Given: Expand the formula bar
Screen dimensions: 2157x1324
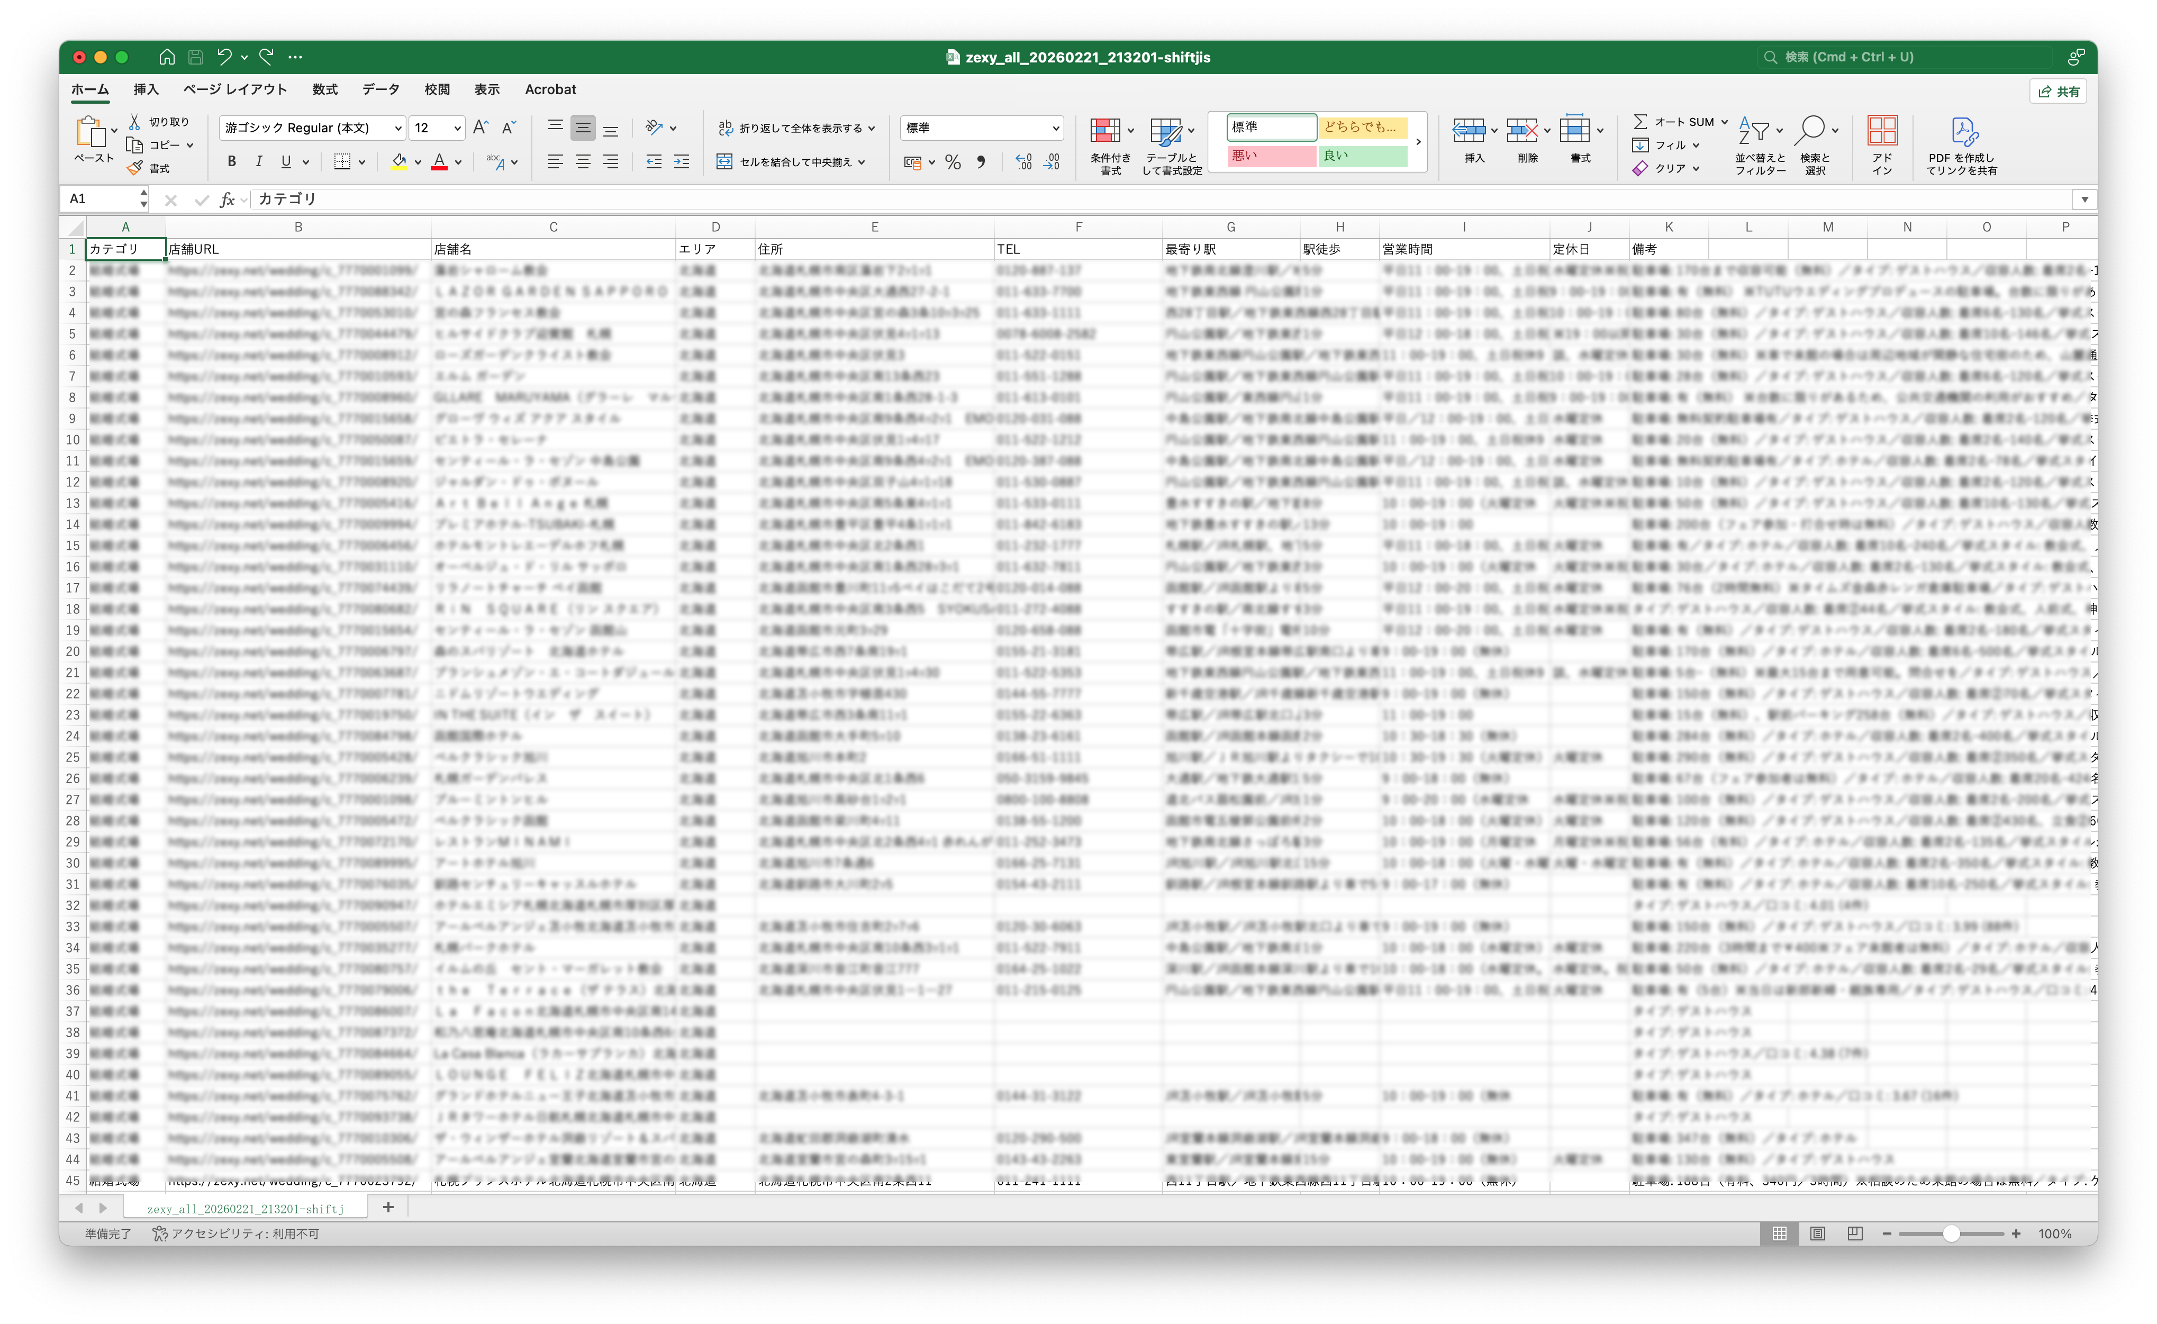Looking at the screenshot, I should [2085, 199].
